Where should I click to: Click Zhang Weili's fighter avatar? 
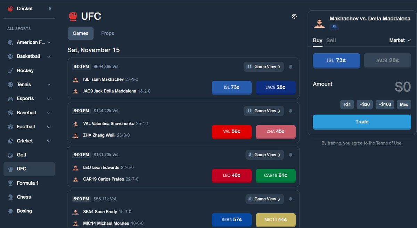click(x=75, y=135)
